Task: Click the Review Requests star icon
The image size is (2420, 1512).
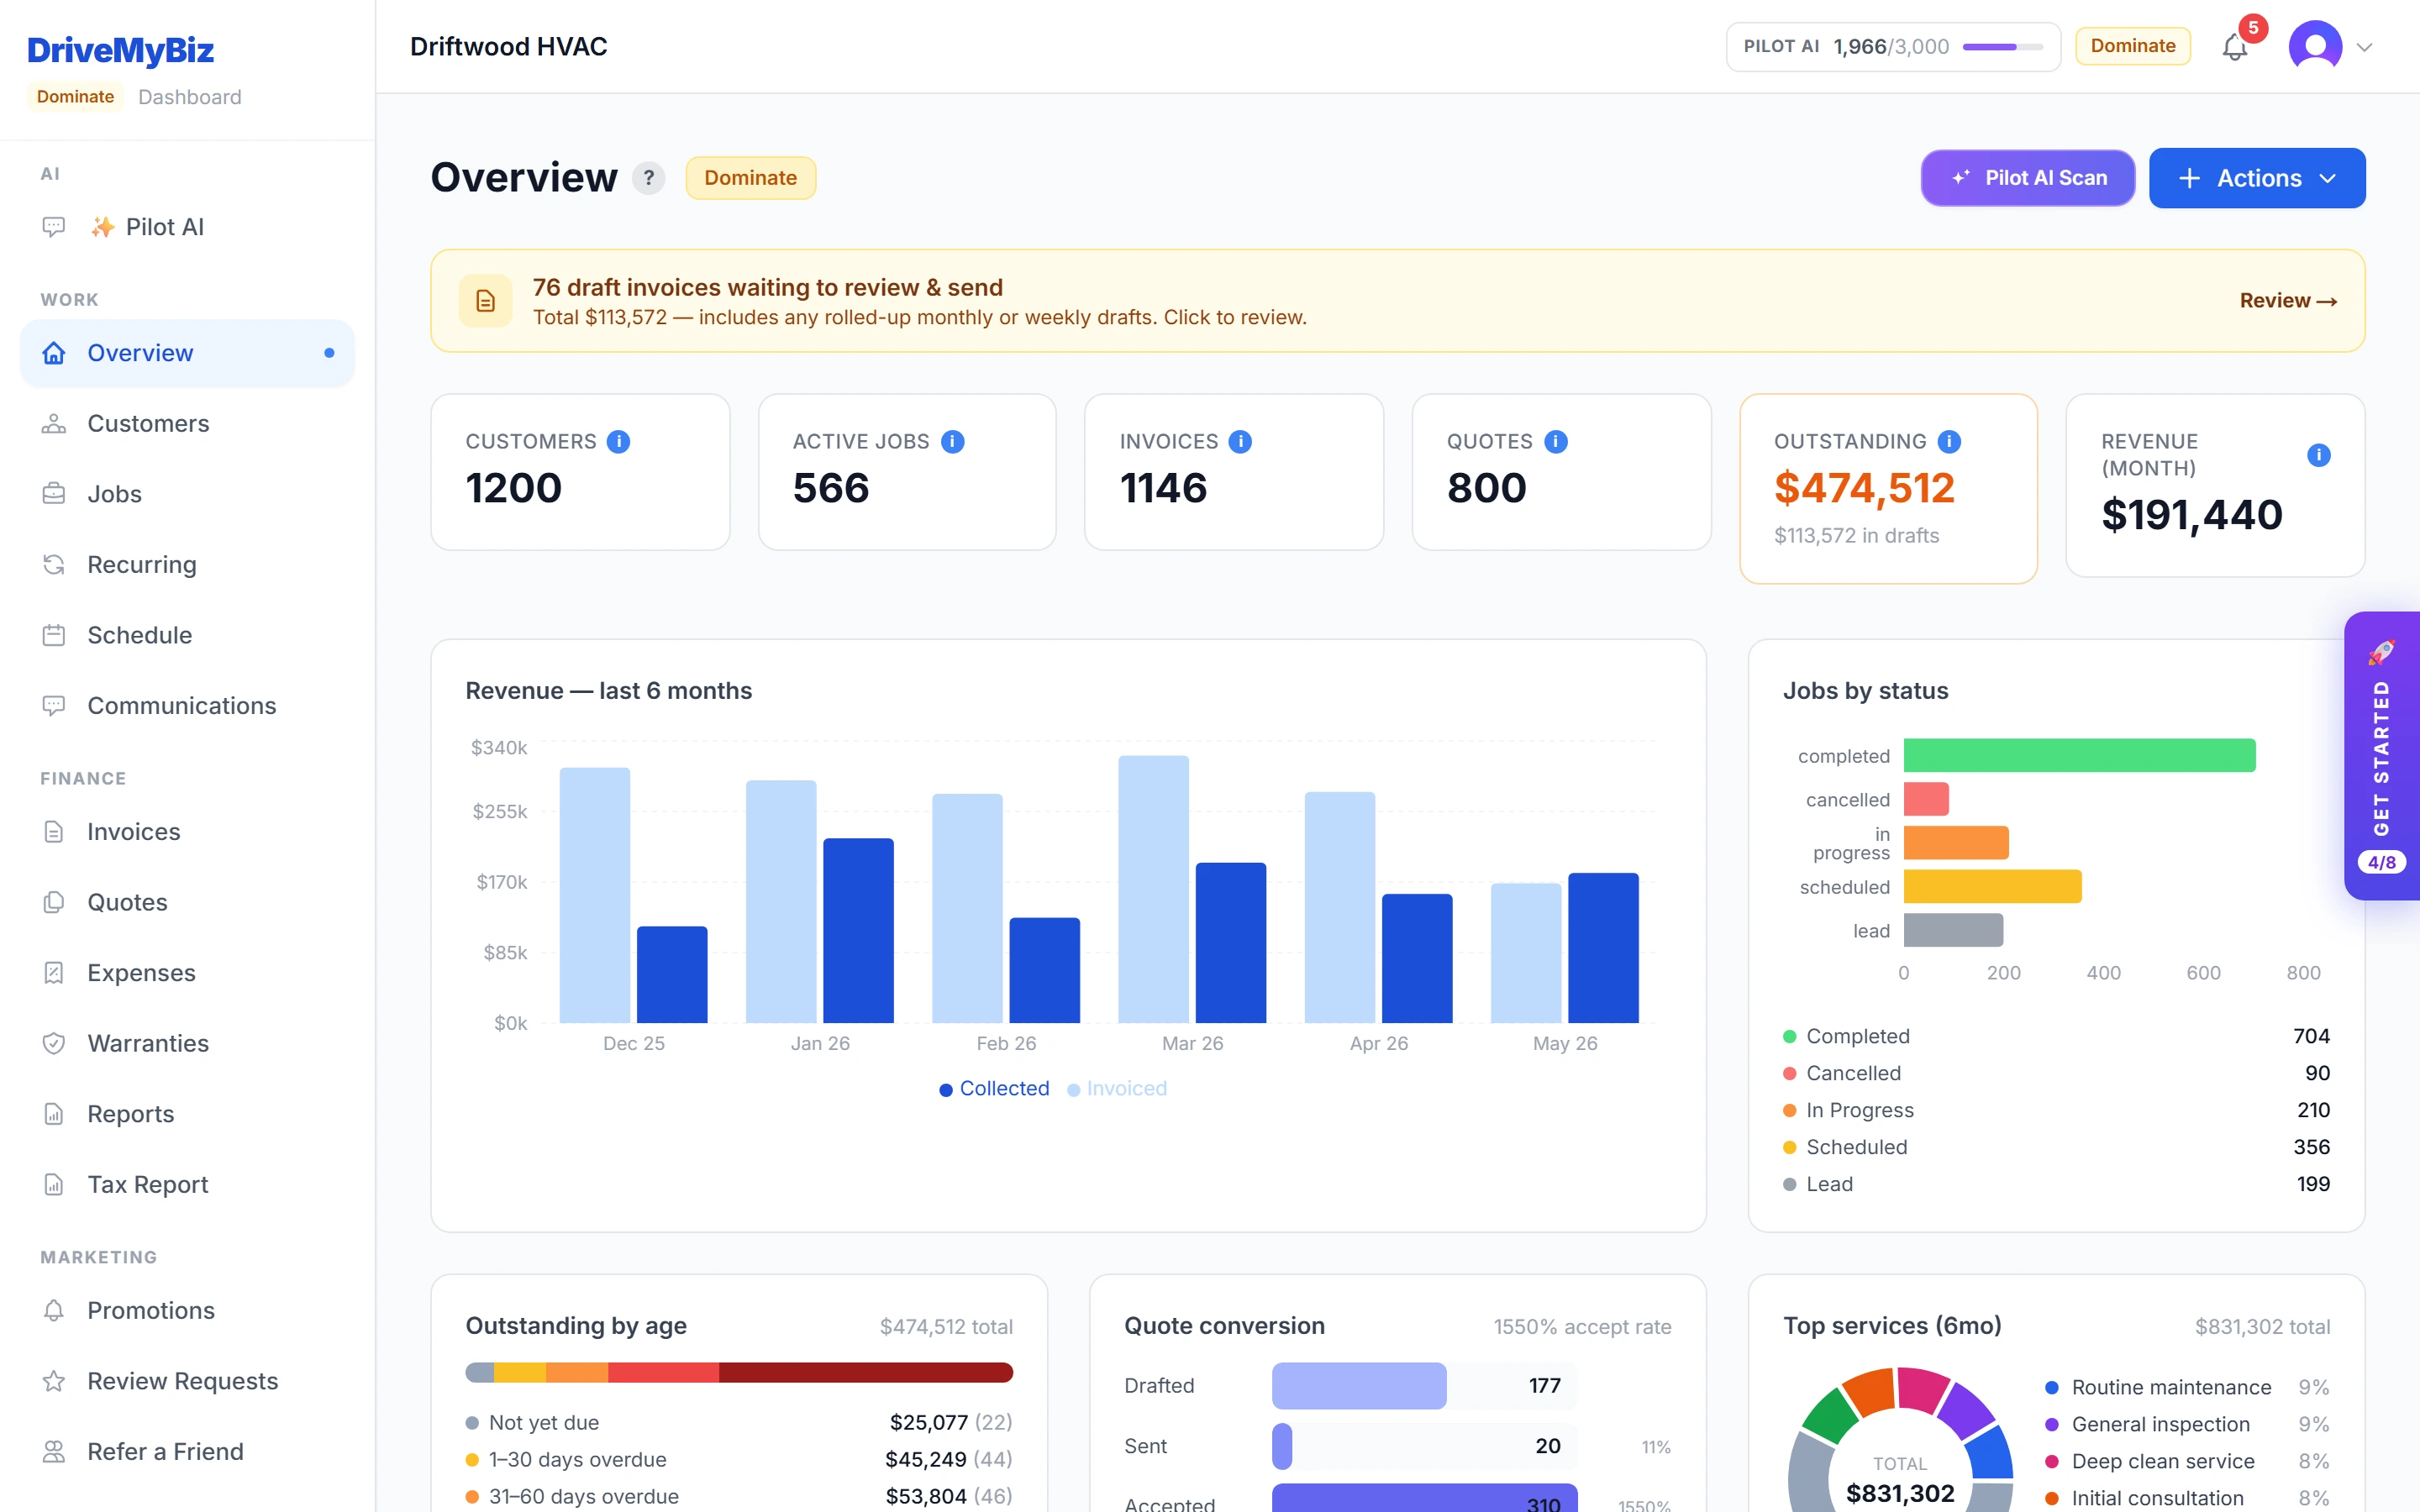Action: [54, 1381]
